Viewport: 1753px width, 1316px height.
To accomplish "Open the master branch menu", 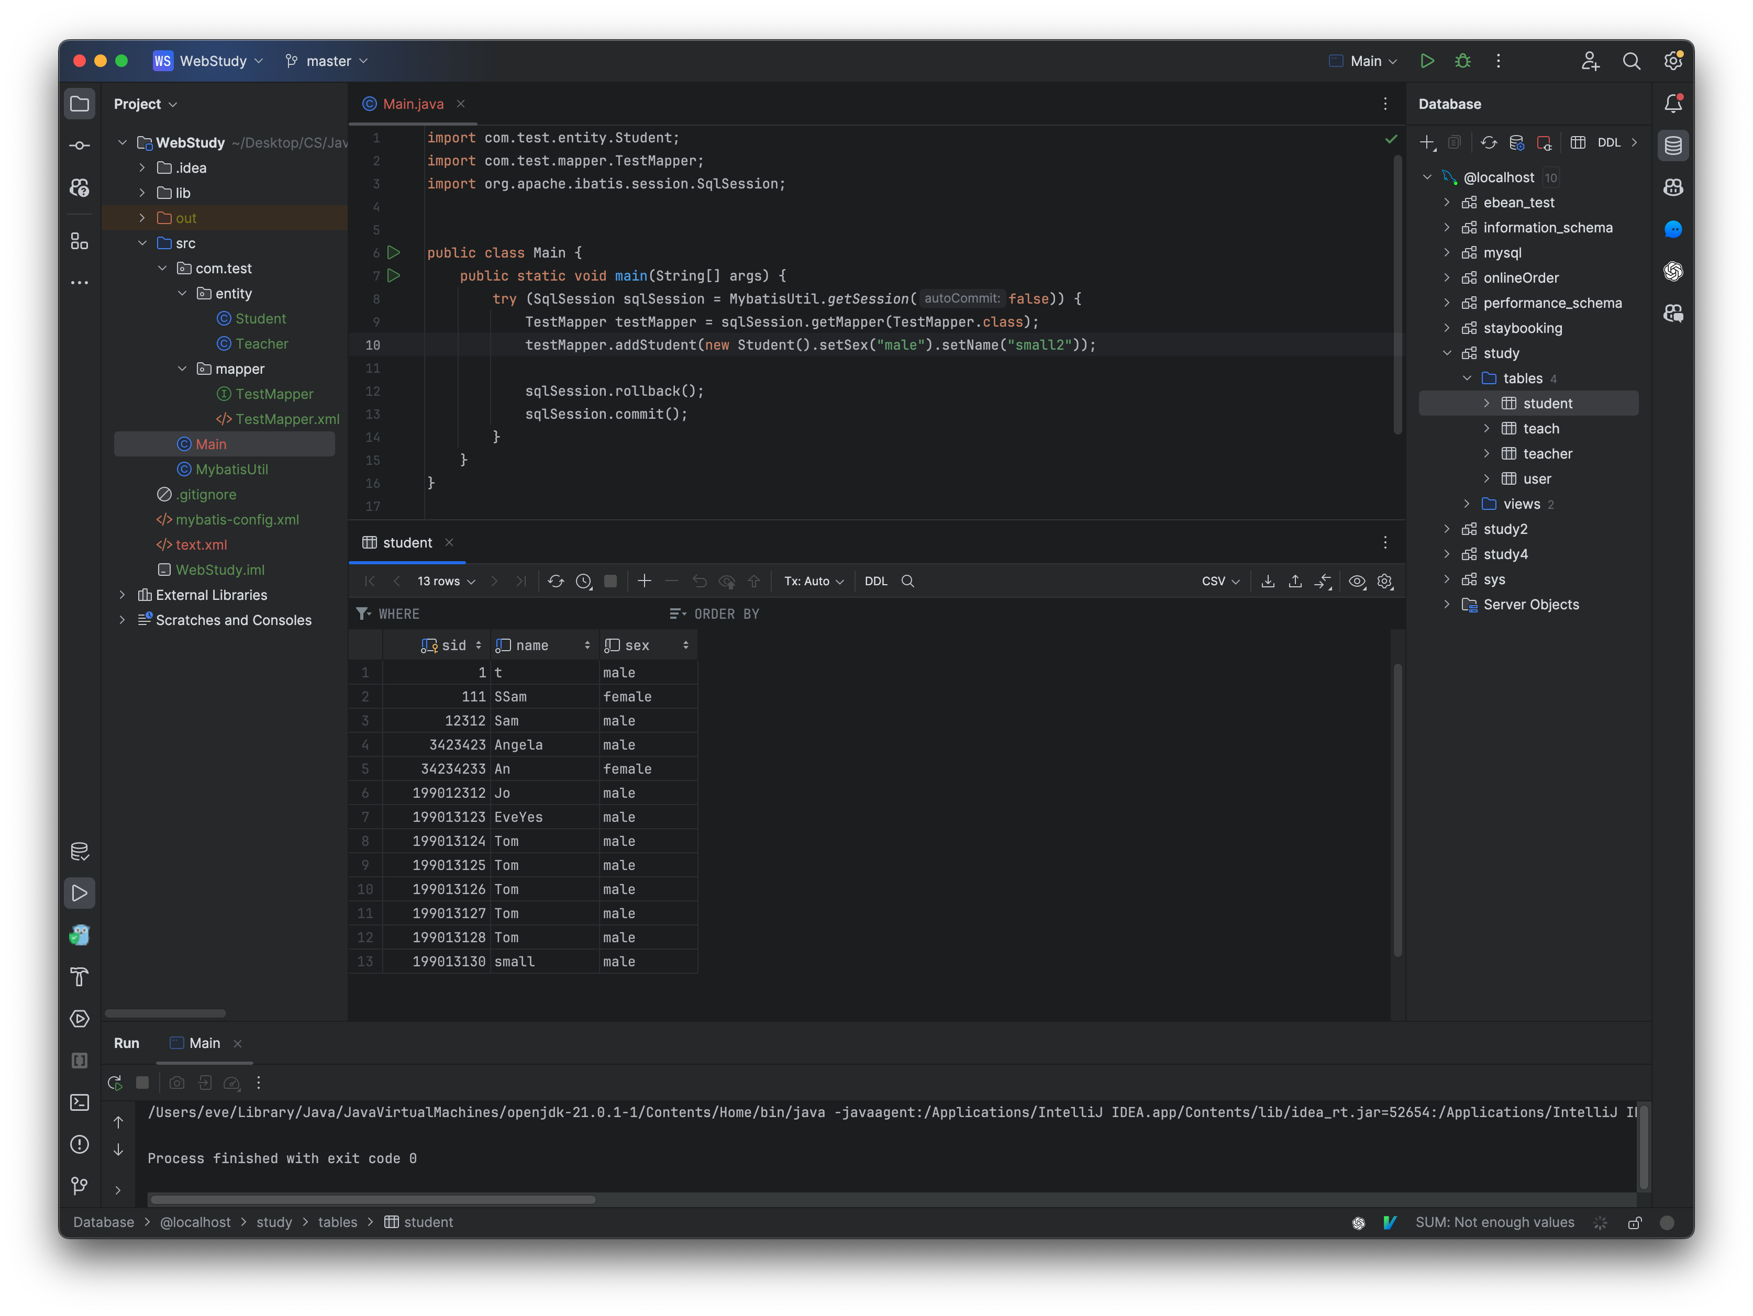I will (x=326, y=61).
